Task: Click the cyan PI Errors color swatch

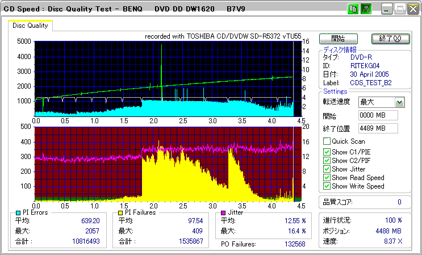Action: point(18,213)
